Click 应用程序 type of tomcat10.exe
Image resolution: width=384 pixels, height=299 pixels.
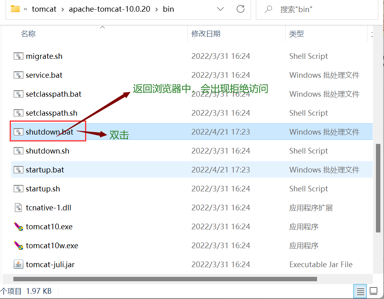point(304,227)
